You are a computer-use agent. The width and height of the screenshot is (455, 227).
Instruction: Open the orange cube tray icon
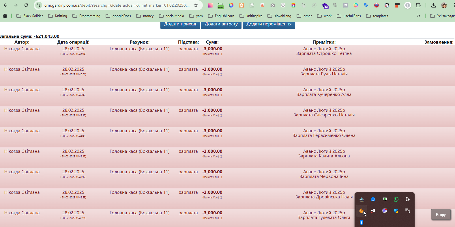(361, 211)
